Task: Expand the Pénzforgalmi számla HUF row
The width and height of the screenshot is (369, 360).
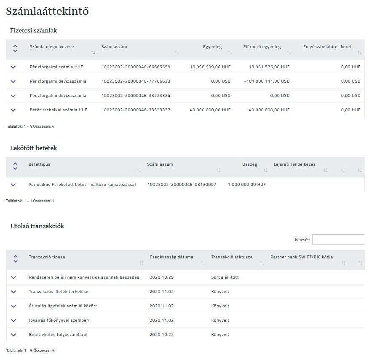Action: click(x=13, y=67)
